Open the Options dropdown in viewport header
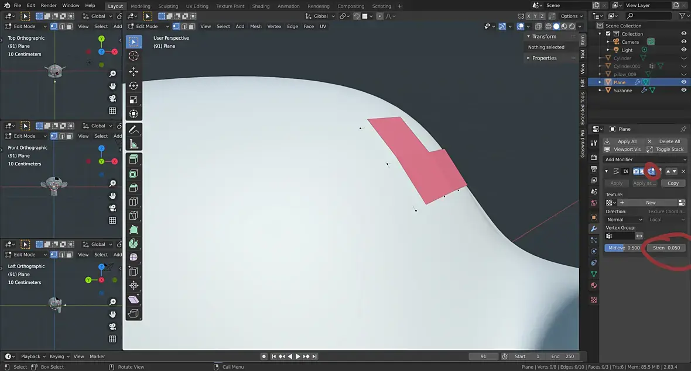The image size is (691, 371). click(572, 16)
